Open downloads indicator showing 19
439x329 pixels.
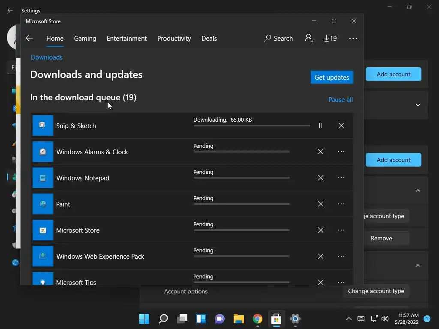pos(331,38)
